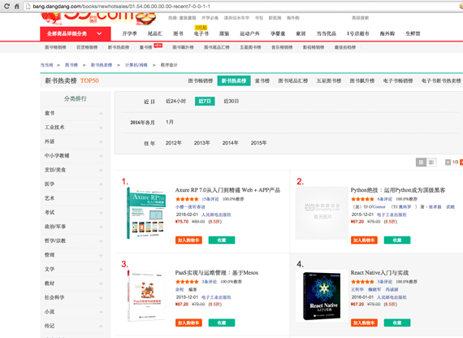The image size is (463, 338).
Task: Expand the 传记 category plus icon
Action: [x=101, y=326]
